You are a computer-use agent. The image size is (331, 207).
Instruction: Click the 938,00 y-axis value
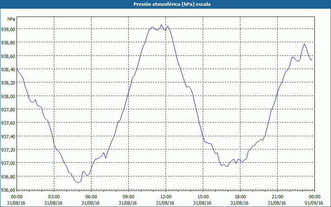click(8, 96)
